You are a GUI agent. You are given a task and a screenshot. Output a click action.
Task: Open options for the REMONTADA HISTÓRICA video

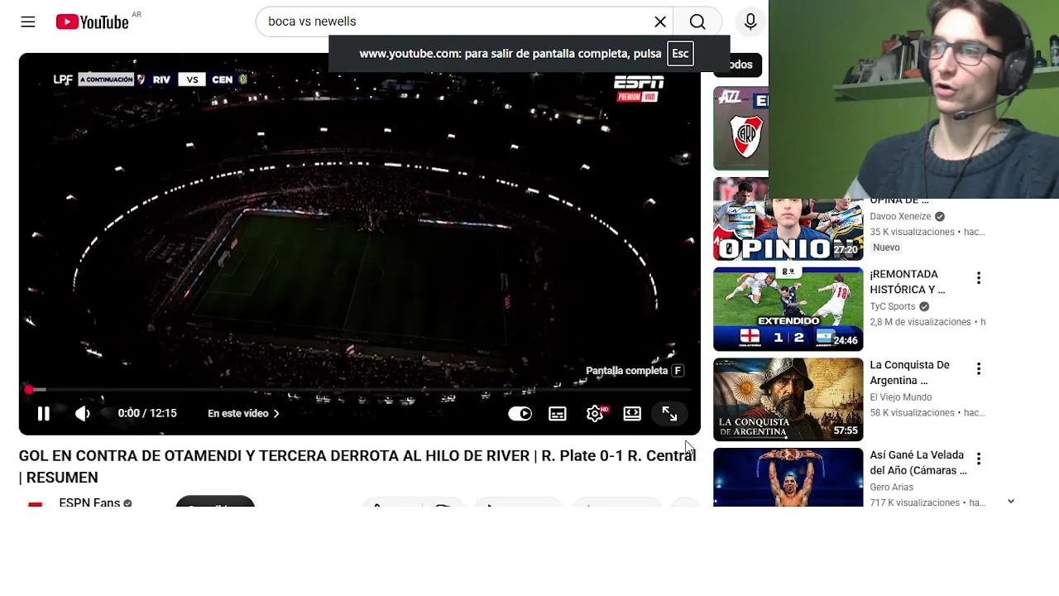tap(979, 278)
